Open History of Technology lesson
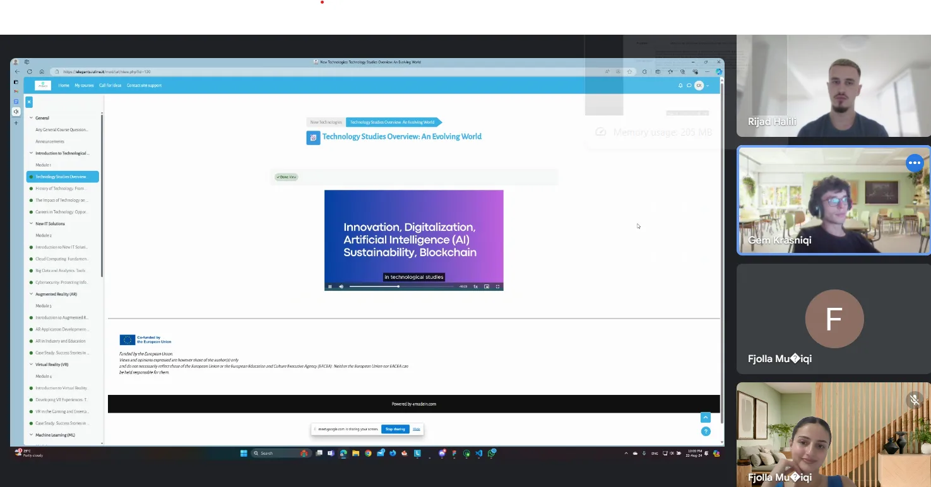931x487 pixels. (60, 189)
